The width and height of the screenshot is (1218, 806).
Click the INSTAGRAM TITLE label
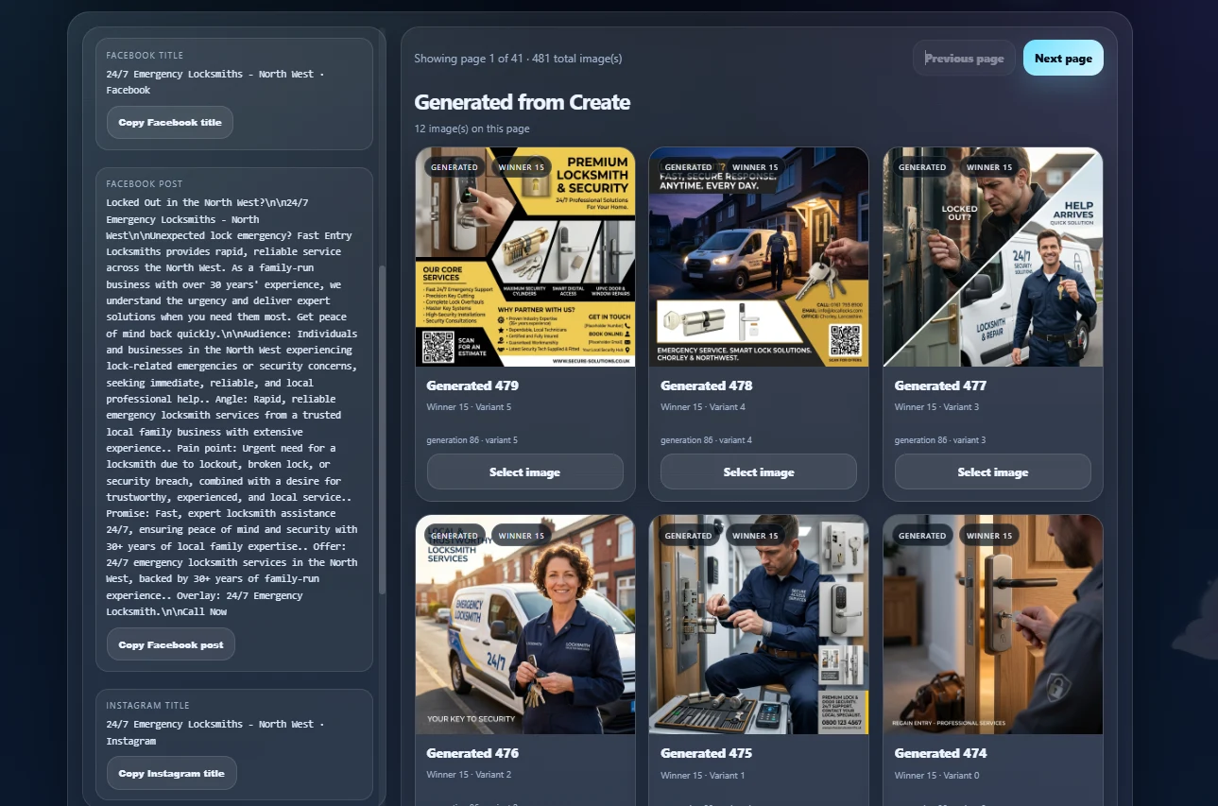[x=147, y=706]
